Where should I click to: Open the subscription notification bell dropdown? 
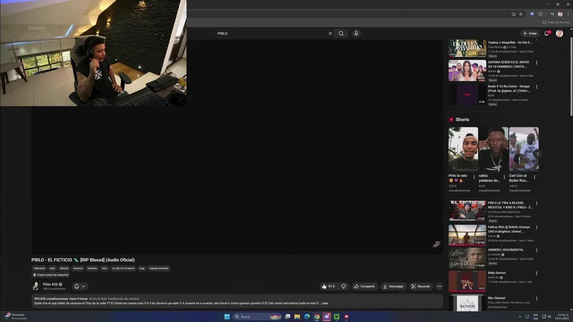79,286
